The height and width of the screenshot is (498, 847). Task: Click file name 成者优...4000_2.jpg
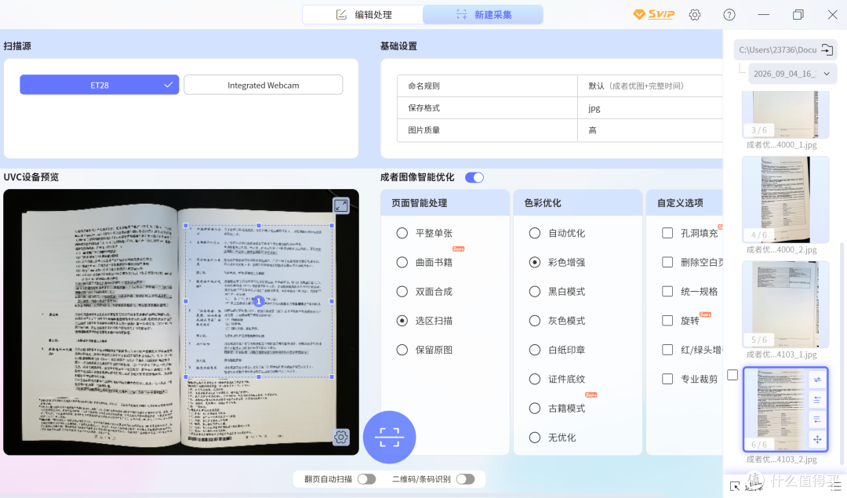coord(781,249)
